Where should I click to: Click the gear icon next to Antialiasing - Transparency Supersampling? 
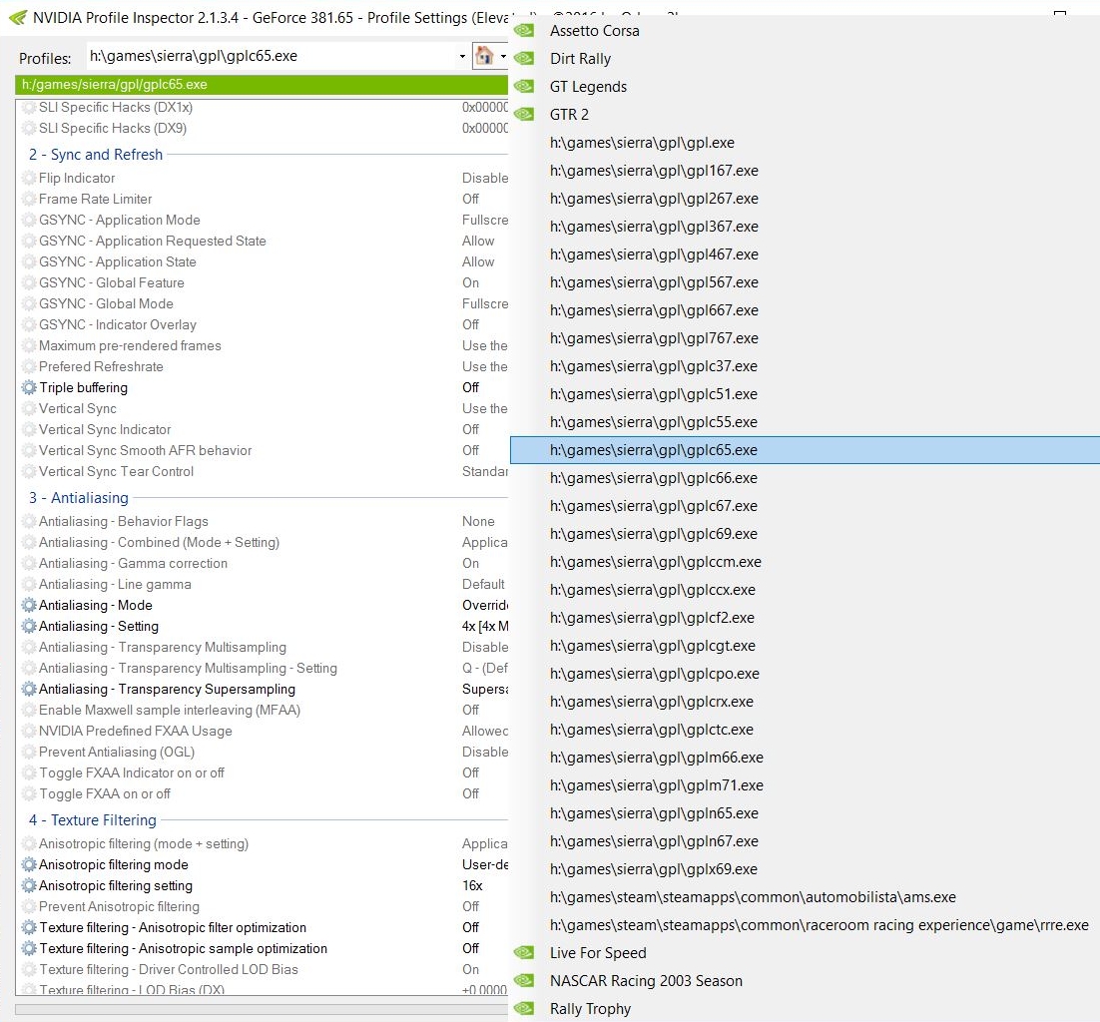tap(29, 690)
